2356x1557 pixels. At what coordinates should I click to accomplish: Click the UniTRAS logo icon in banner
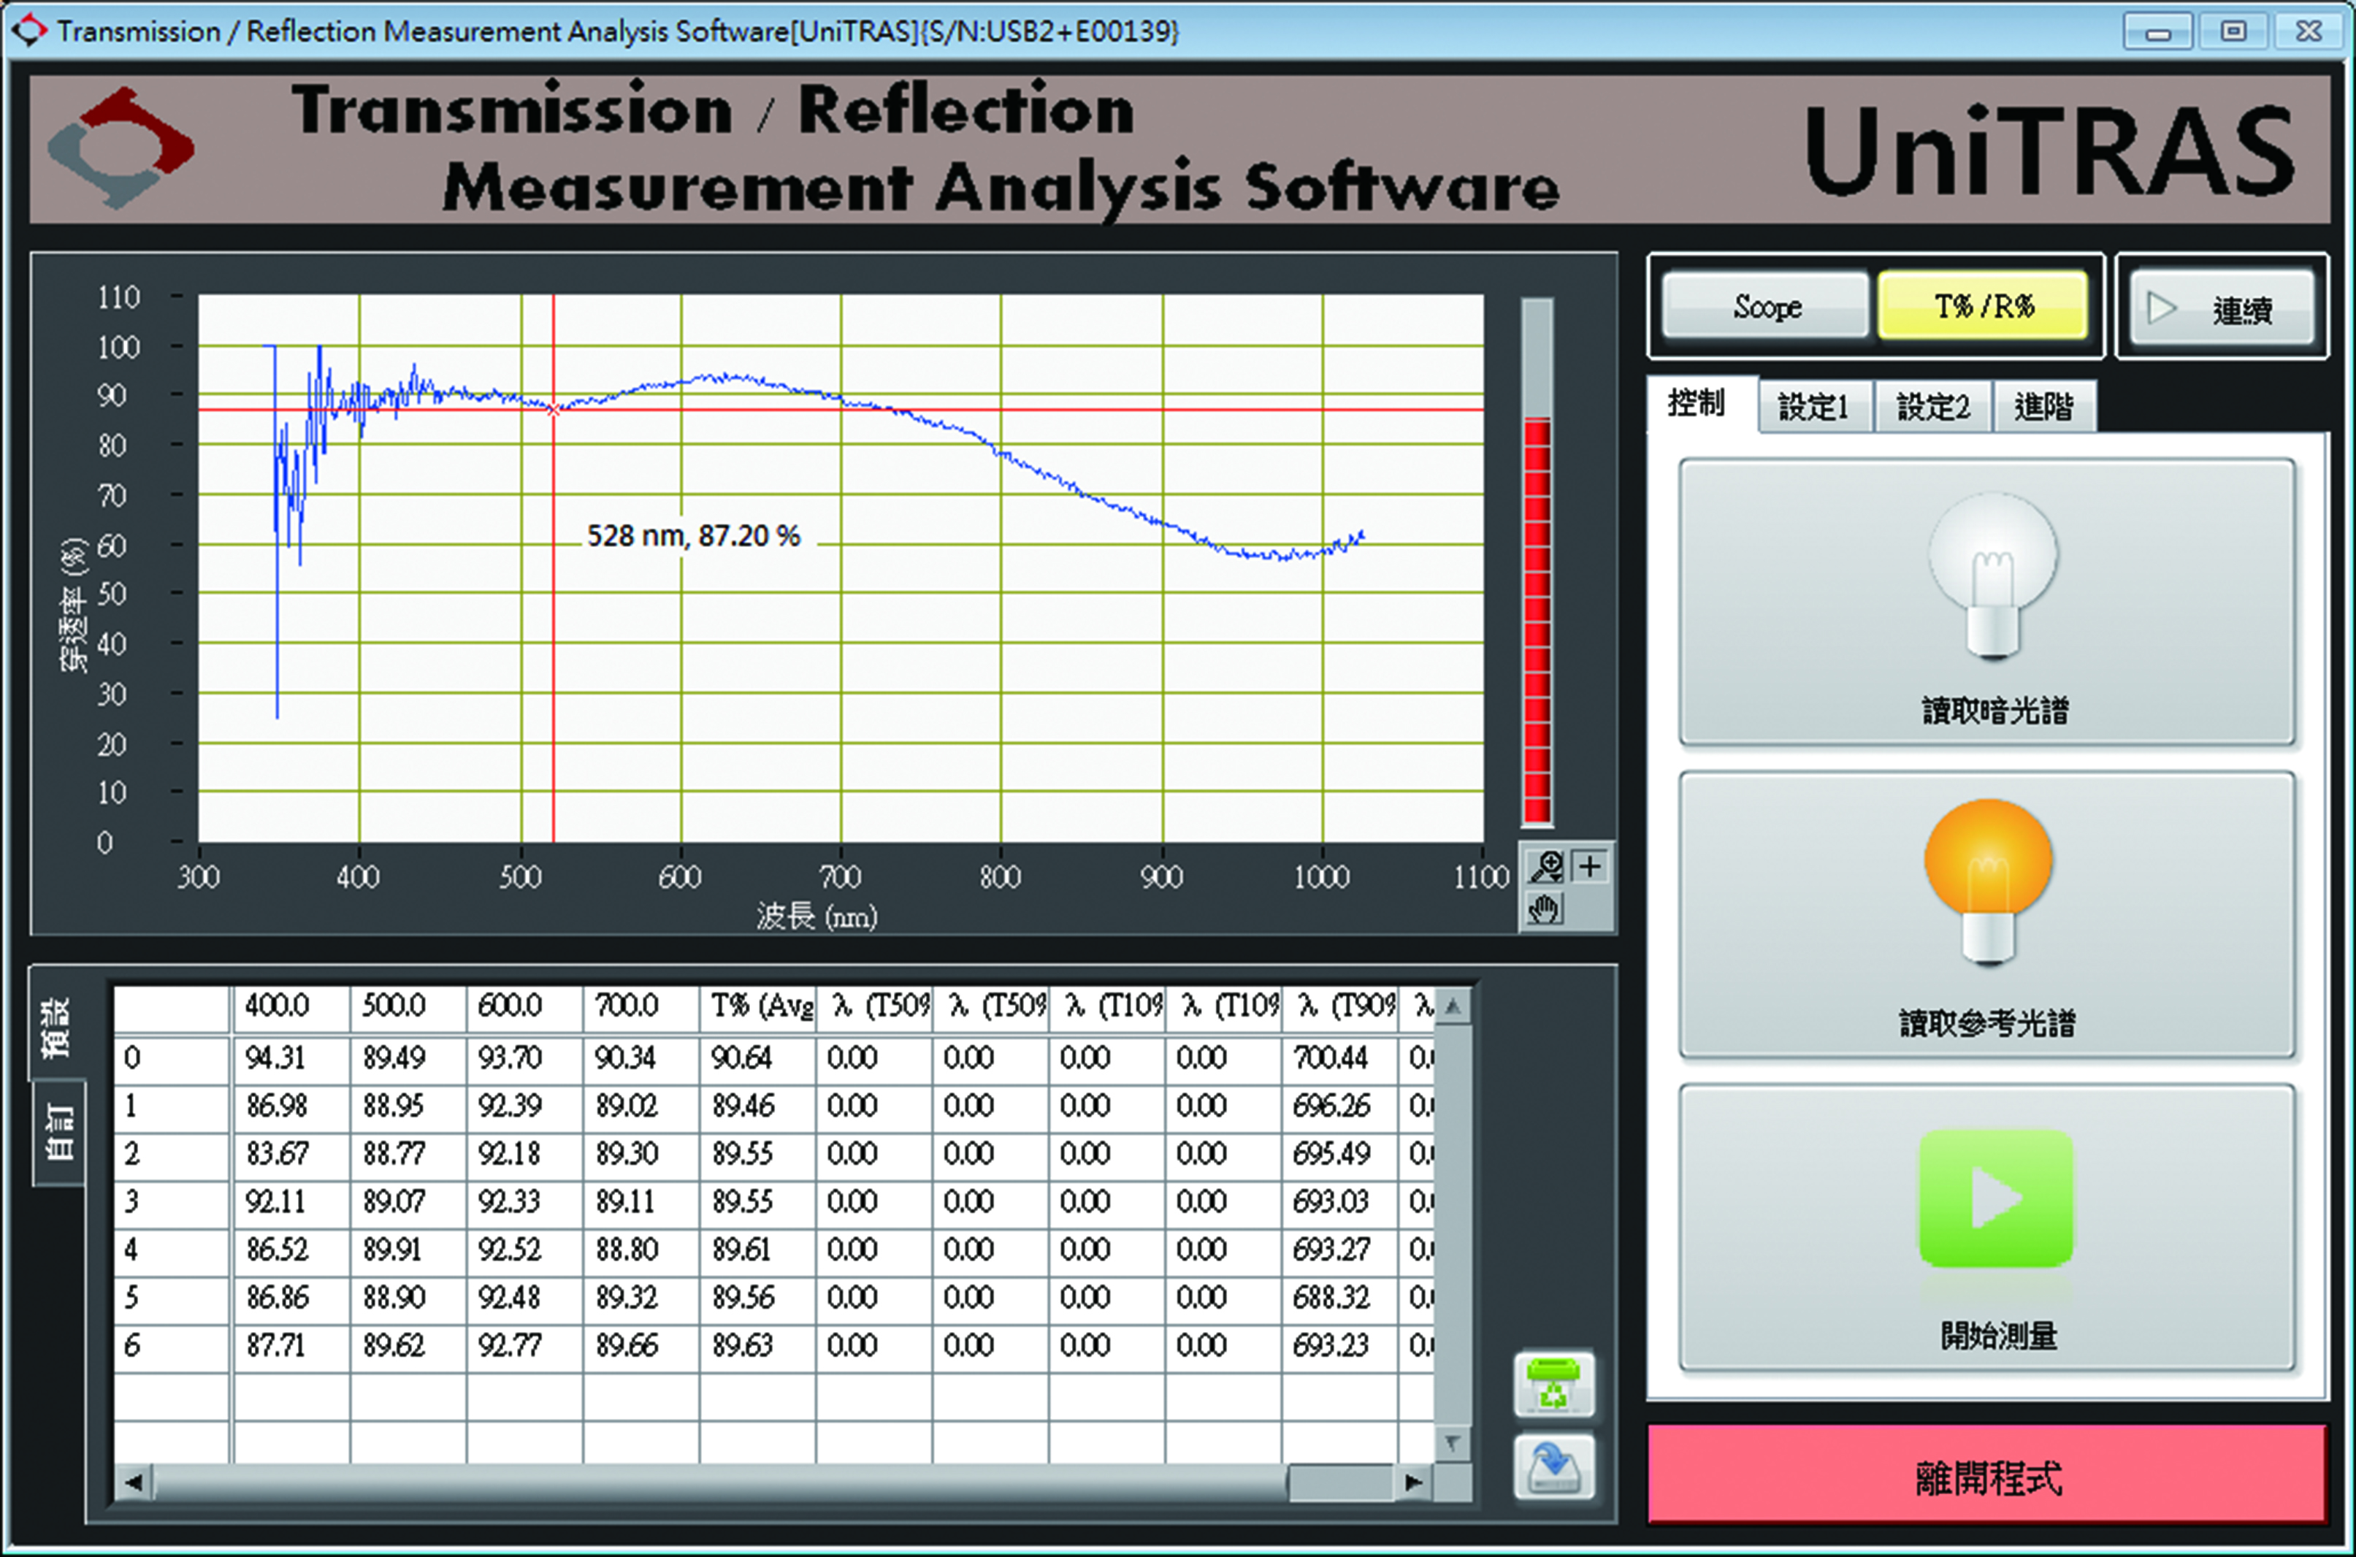[121, 148]
